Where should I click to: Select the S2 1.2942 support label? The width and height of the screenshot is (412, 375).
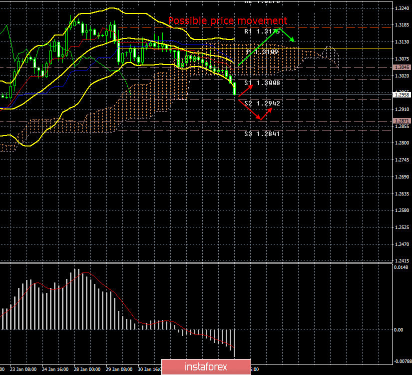[x=262, y=103]
